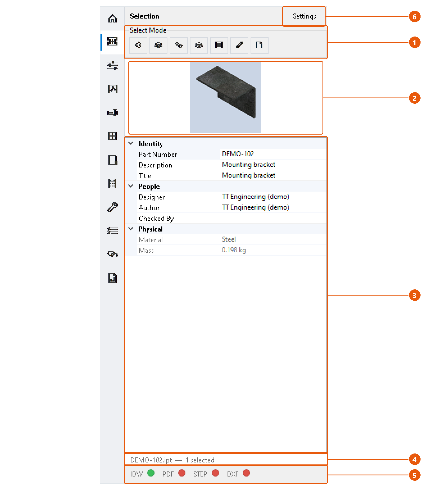Screen dimensions: 427x490
Task: Edit the Part Number value DEMO-102
Action: pos(273,154)
